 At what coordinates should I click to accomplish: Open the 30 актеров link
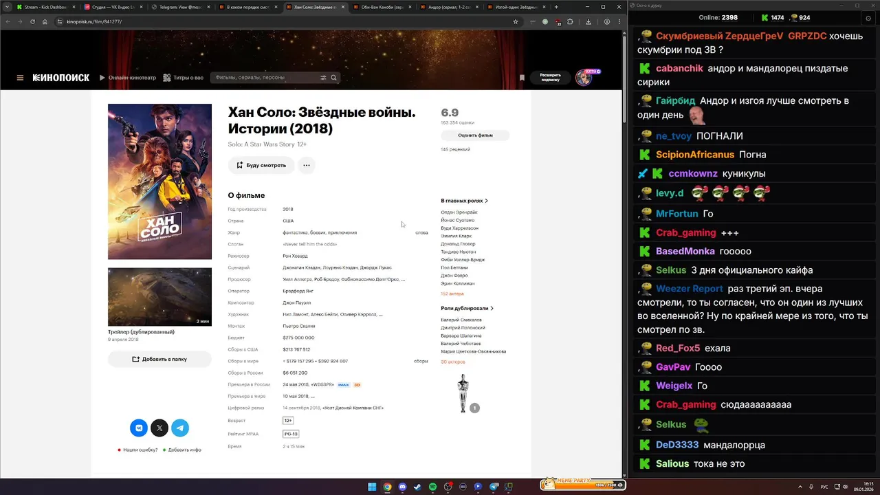coord(453,362)
